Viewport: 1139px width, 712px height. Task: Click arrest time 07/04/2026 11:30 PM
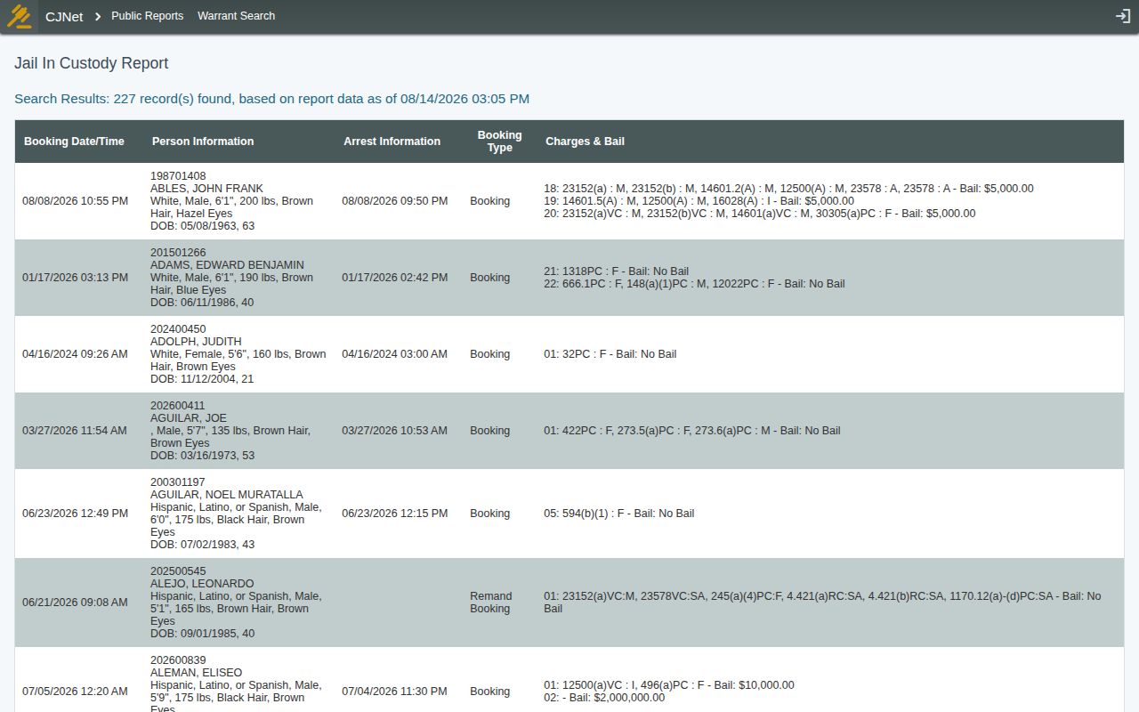click(394, 692)
